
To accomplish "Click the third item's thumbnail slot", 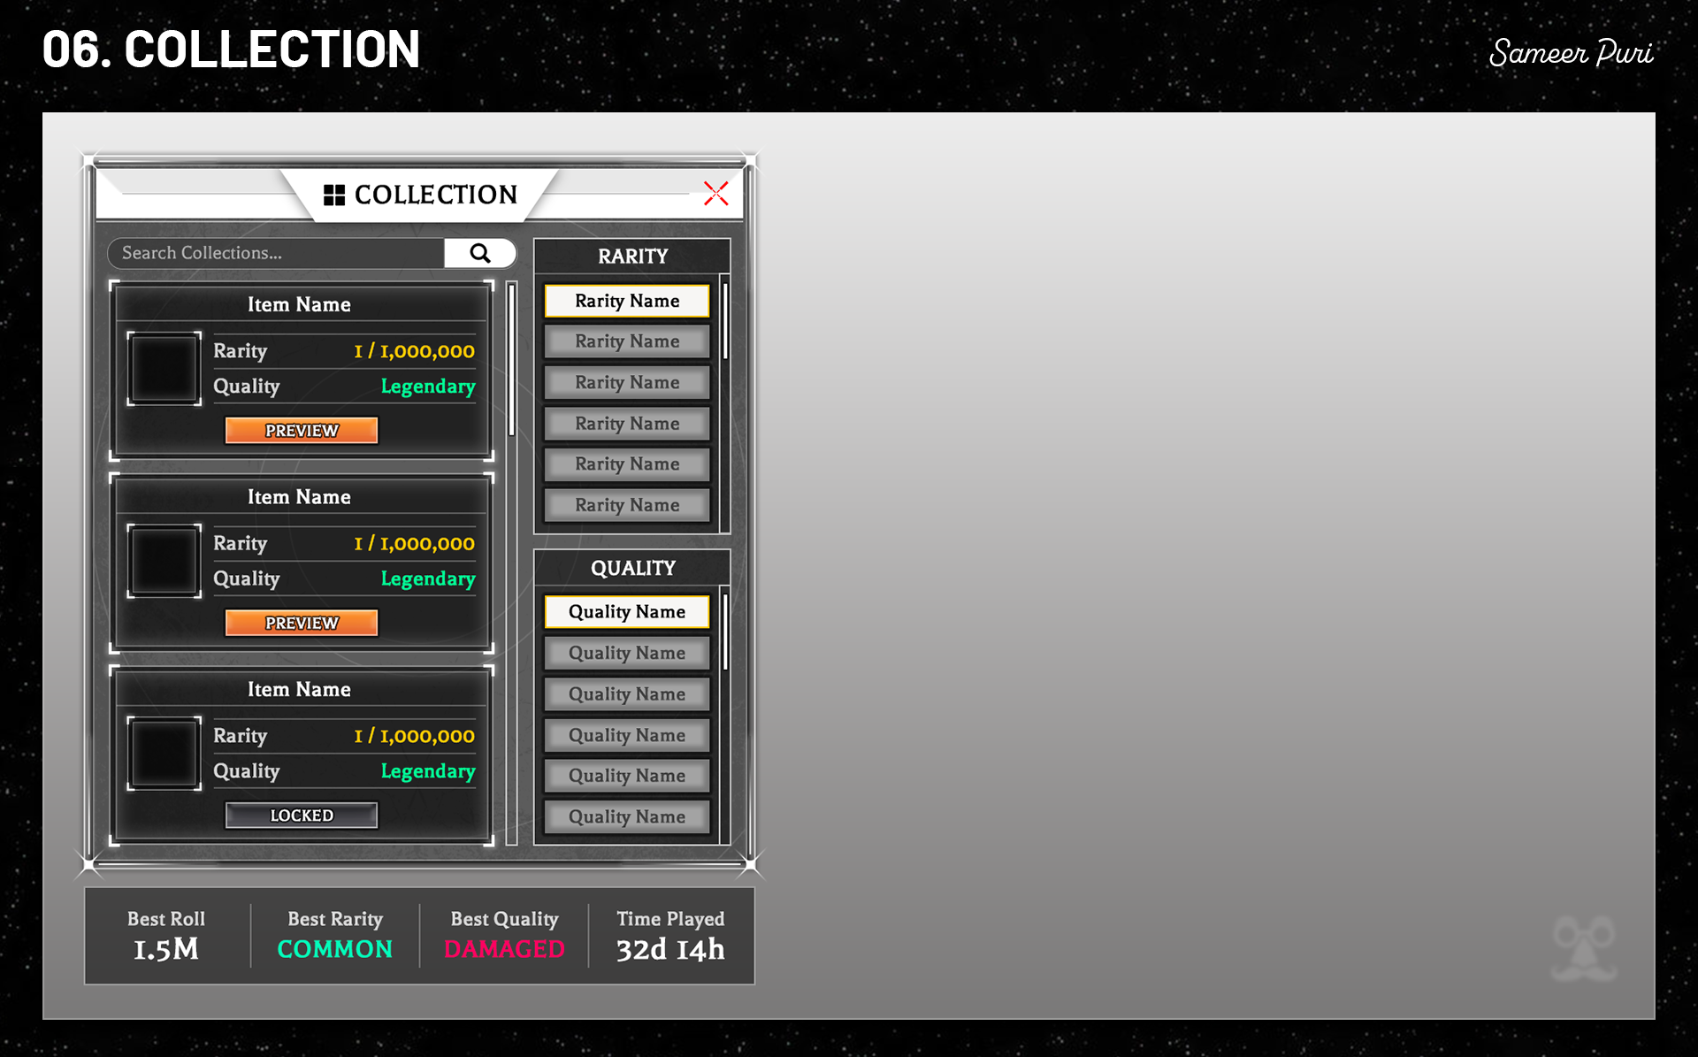I will [164, 754].
